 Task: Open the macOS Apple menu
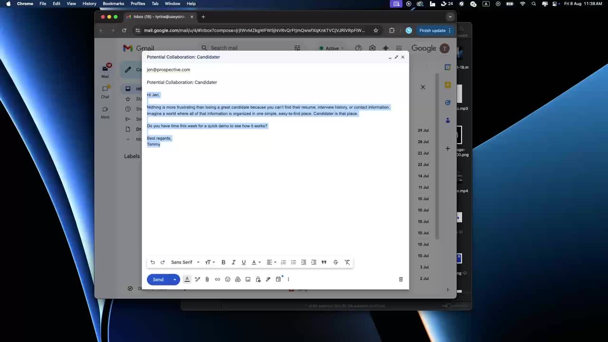click(x=8, y=3)
